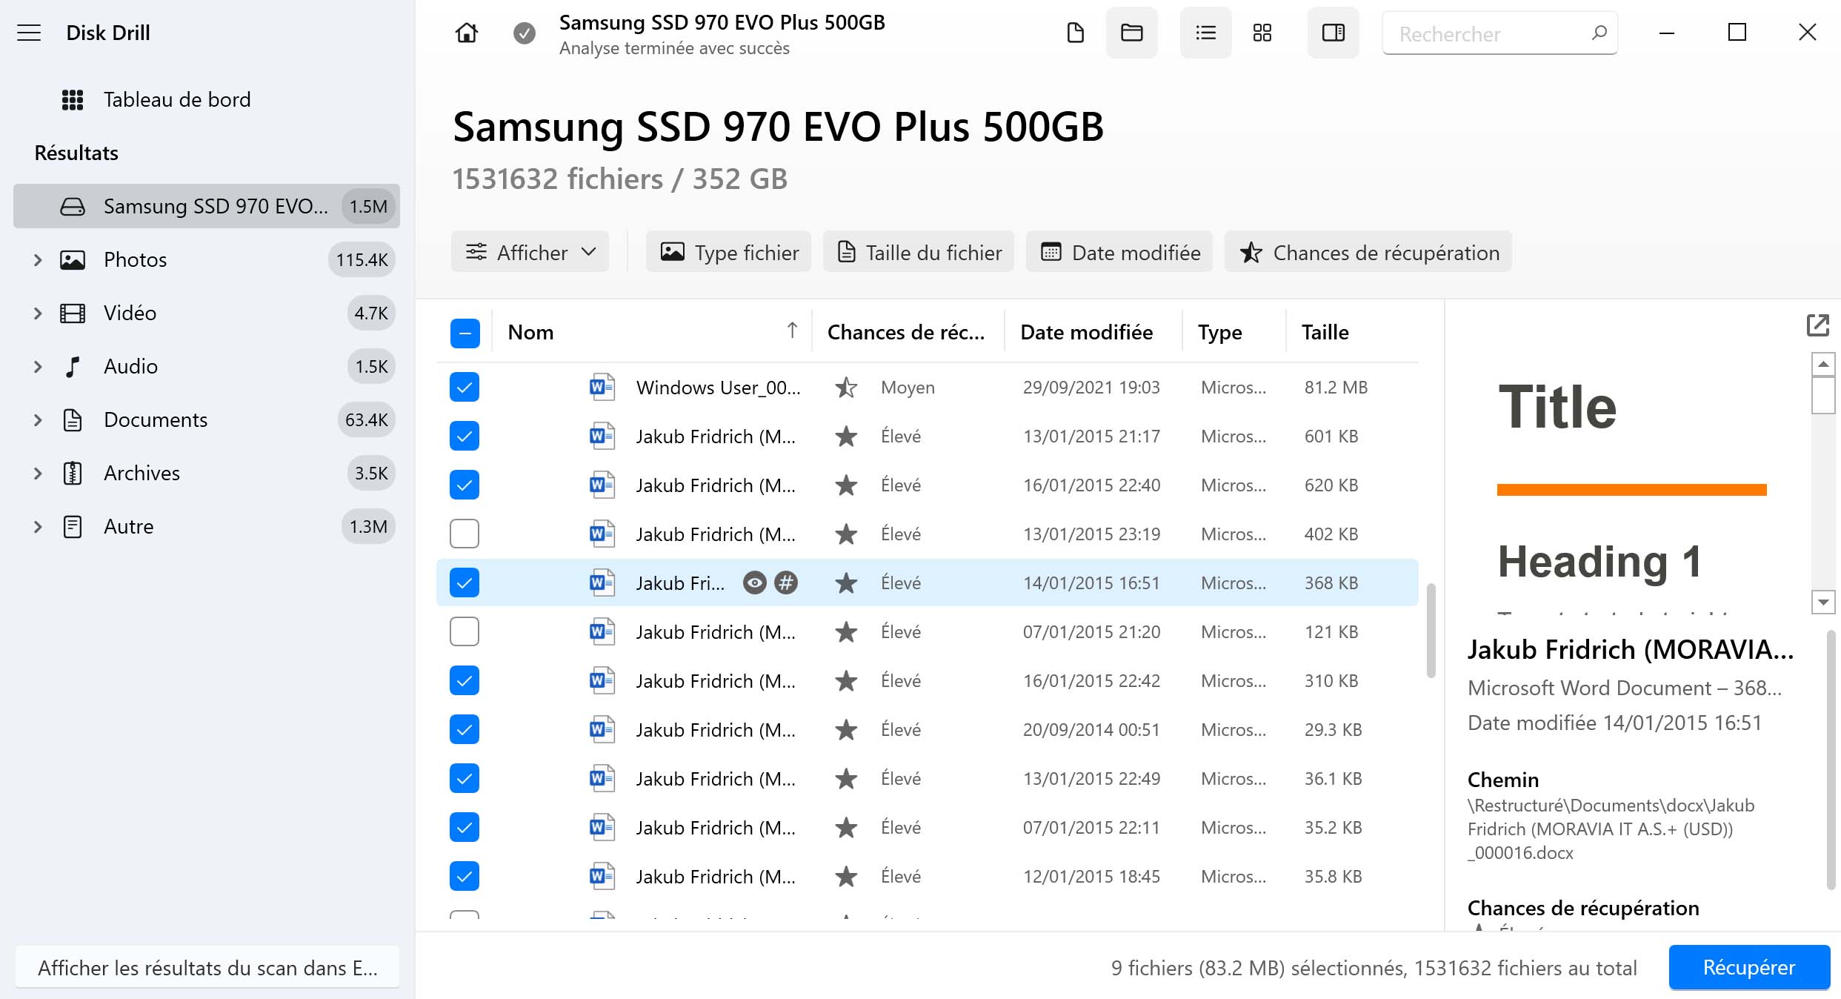Open the hamburger menu
Viewport: 1841px width, 999px height.
[29, 33]
